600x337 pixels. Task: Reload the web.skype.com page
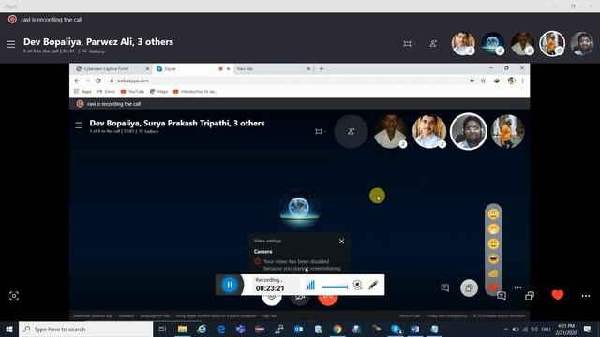pyautogui.click(x=98, y=81)
